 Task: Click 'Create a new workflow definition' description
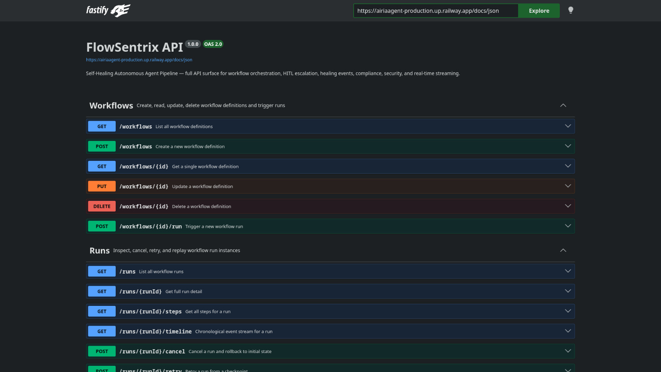click(x=190, y=146)
